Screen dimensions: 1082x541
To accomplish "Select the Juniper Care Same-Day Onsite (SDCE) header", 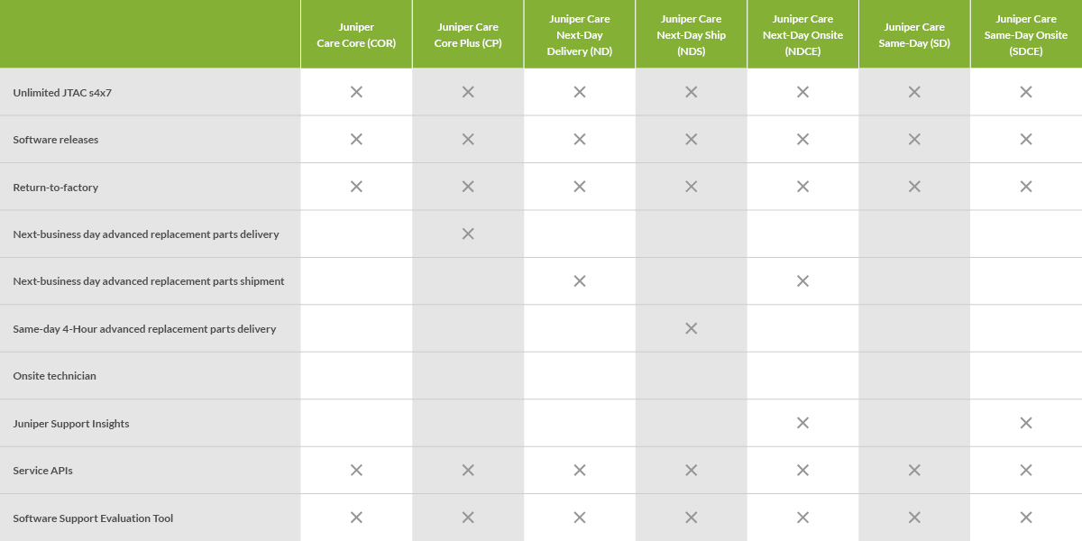I will tap(1026, 34).
